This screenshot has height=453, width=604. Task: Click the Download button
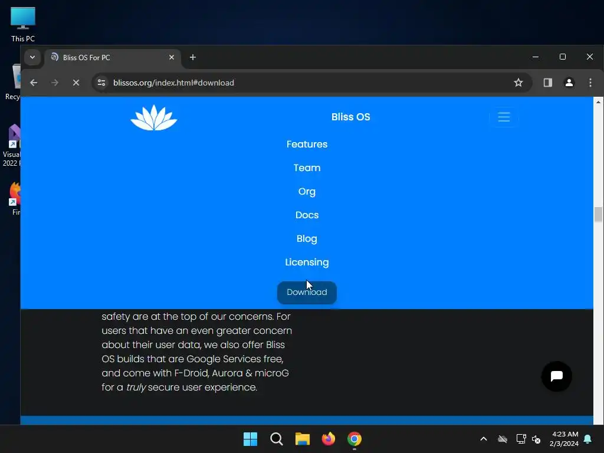point(307,293)
